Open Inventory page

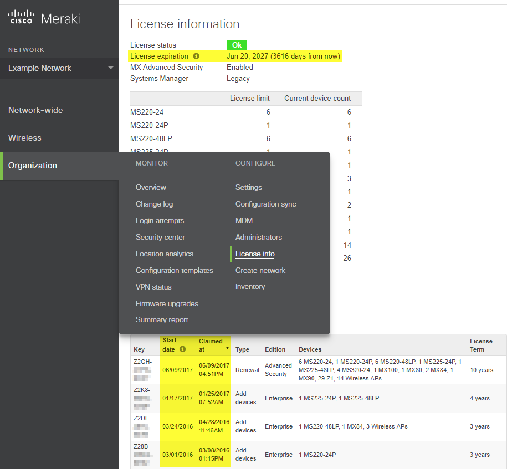point(250,287)
